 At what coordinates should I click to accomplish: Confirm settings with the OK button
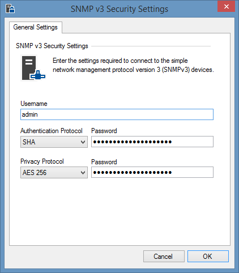pyautogui.click(x=208, y=257)
